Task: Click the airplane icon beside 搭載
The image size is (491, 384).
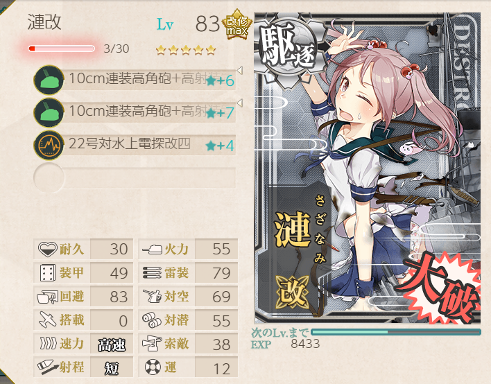Action: (48, 320)
